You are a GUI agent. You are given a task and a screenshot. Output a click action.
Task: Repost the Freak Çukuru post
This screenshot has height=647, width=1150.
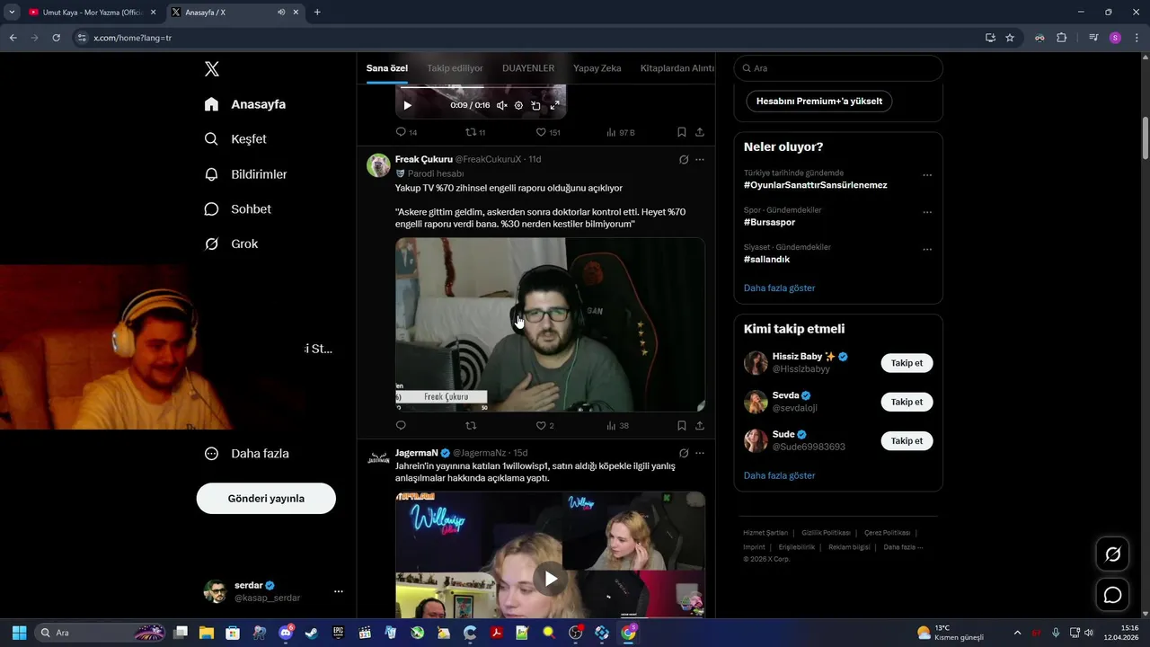pos(471,426)
